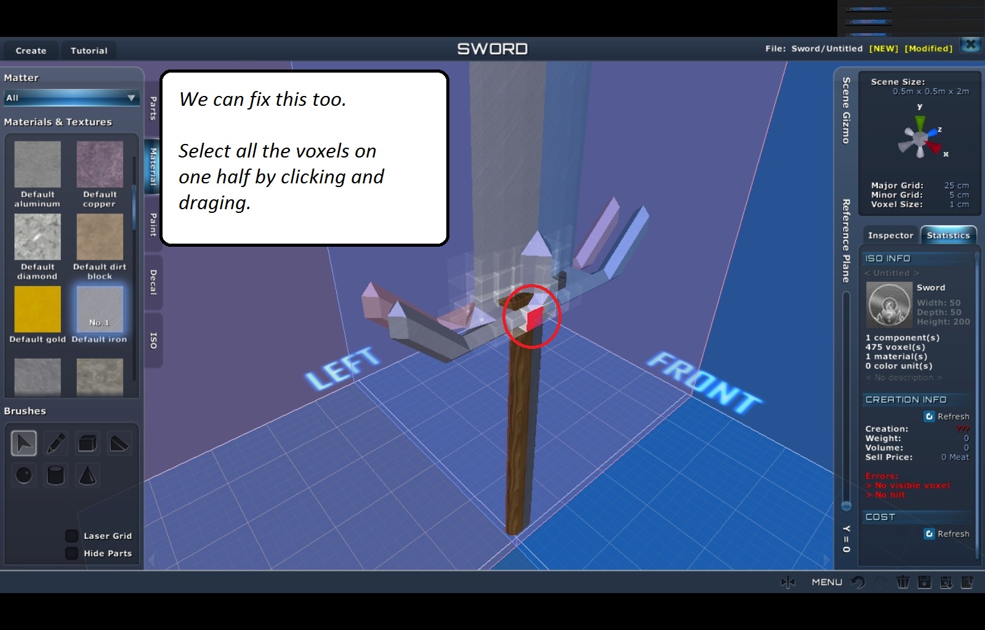Click the 'No visible voxel' error text
985x630 pixels.
[x=908, y=485]
